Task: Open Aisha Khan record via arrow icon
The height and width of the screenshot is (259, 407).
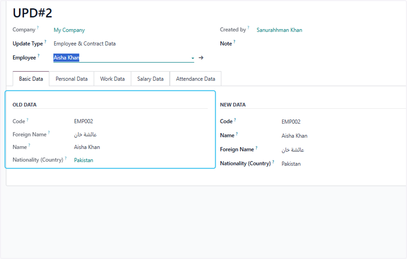Action: 201,58
